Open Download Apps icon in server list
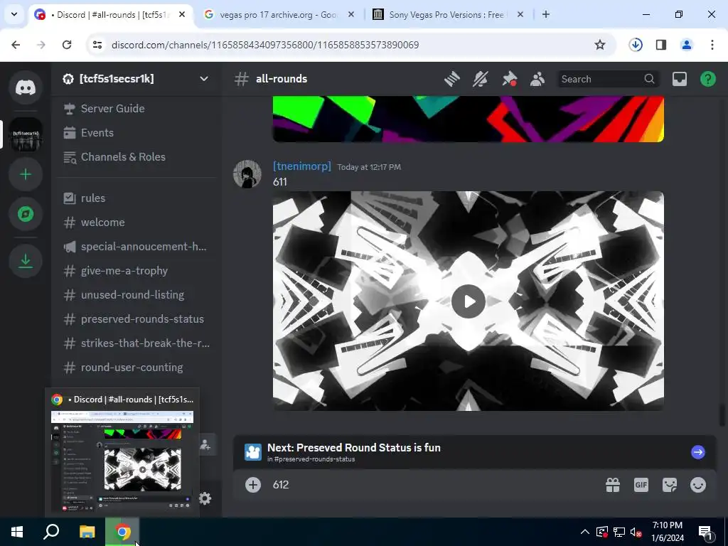The width and height of the screenshot is (728, 546). [x=26, y=260]
